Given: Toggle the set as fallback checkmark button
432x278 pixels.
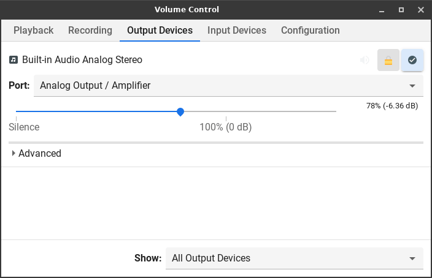Looking at the screenshot, I should (x=412, y=60).
